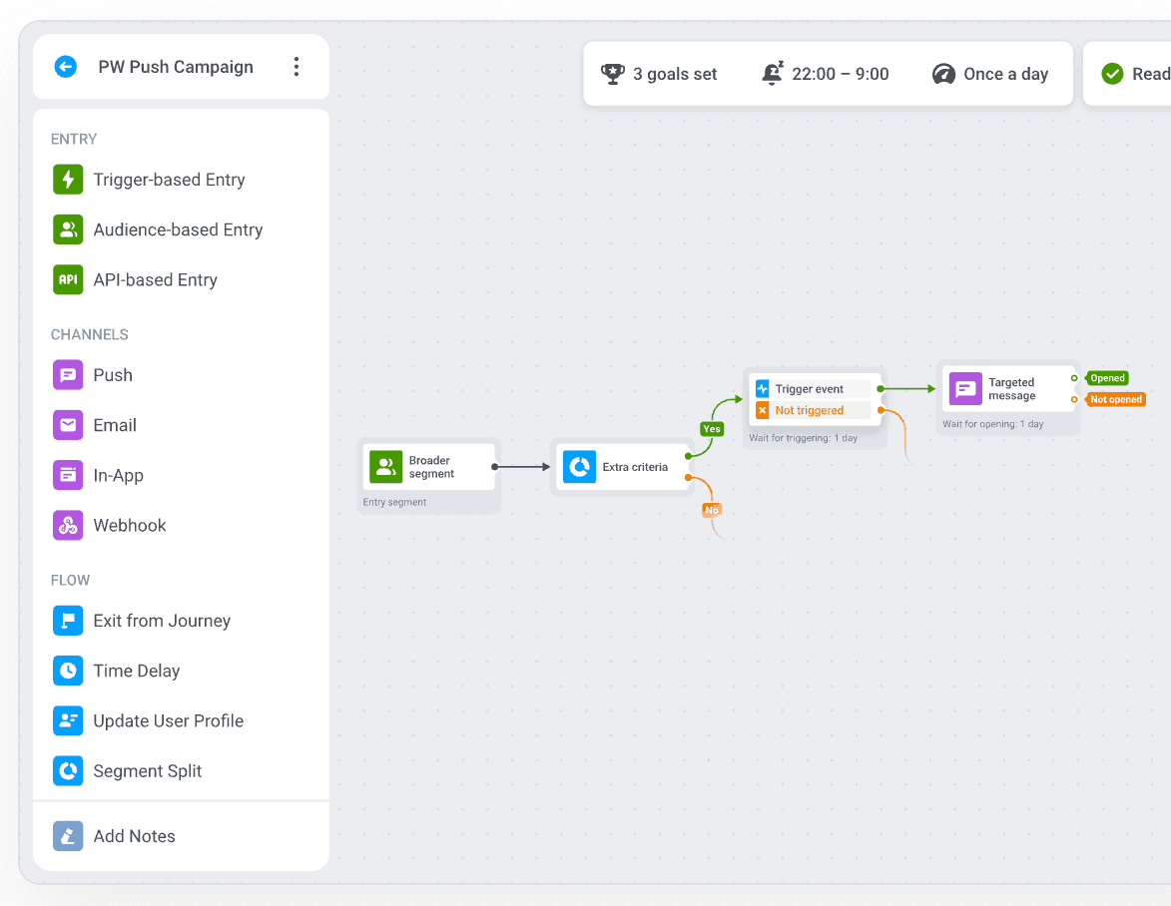1171x906 pixels.
Task: Choose the Time Delay element
Action: (136, 671)
